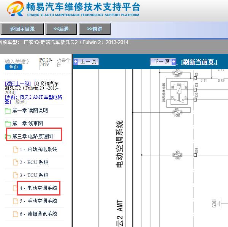Click the 返回主目录 button
This screenshot has height=227, width=228.
(x=22, y=29)
